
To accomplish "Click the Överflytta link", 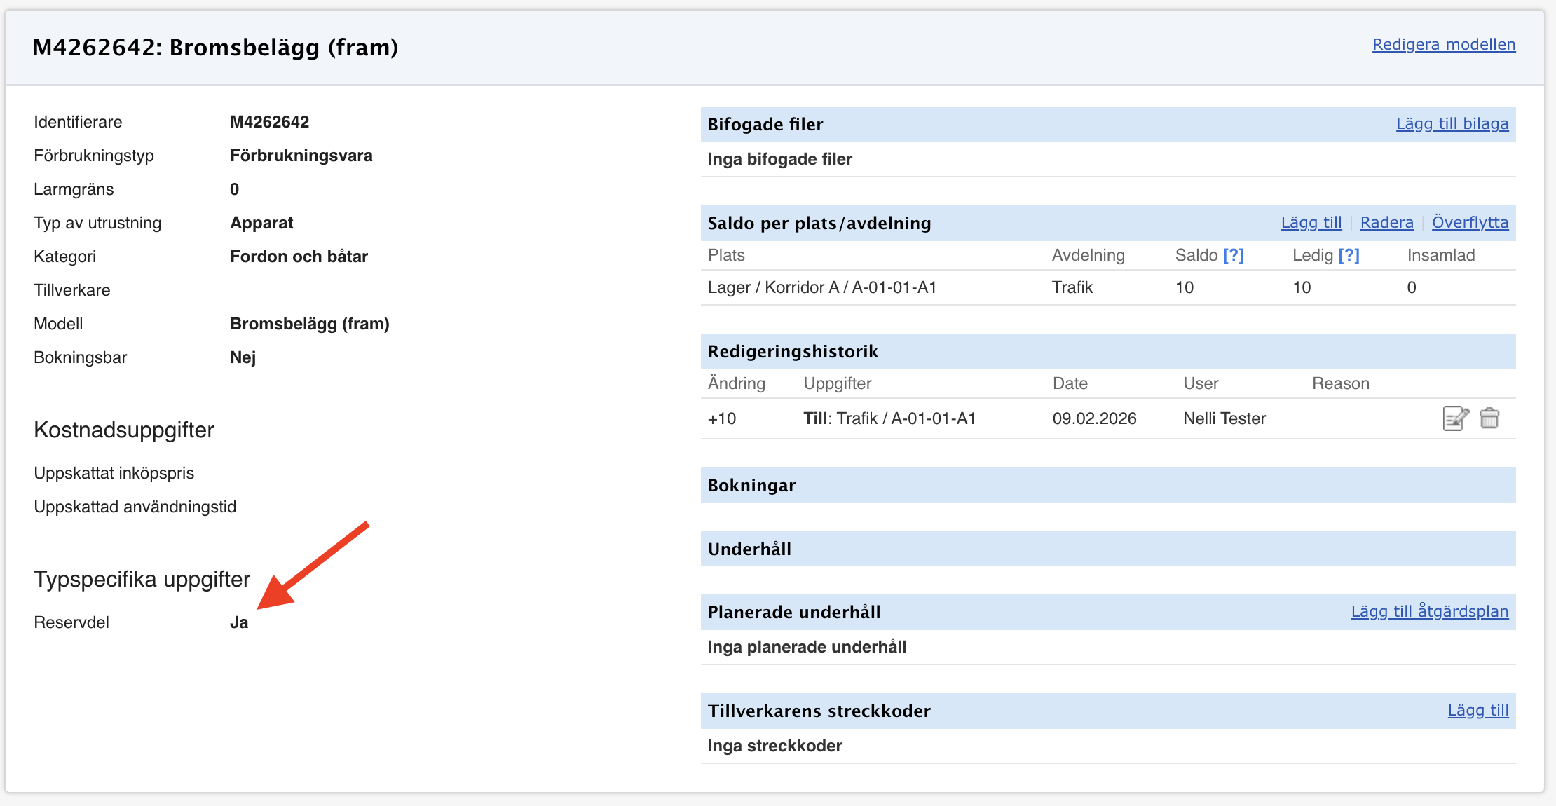I will (1470, 222).
